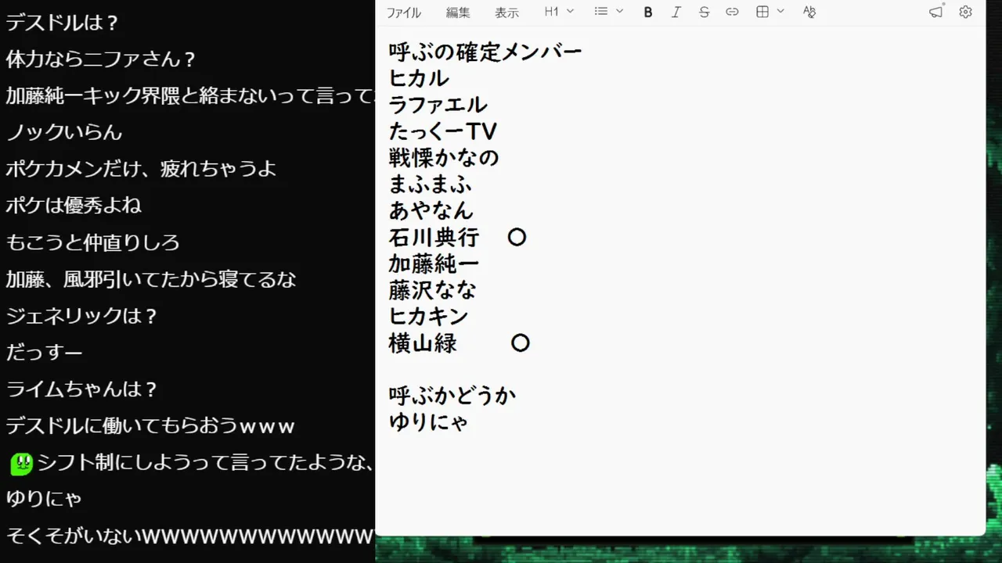This screenshot has width=1002, height=563.
Task: Clear formatting with the eraser-A icon
Action: click(809, 12)
